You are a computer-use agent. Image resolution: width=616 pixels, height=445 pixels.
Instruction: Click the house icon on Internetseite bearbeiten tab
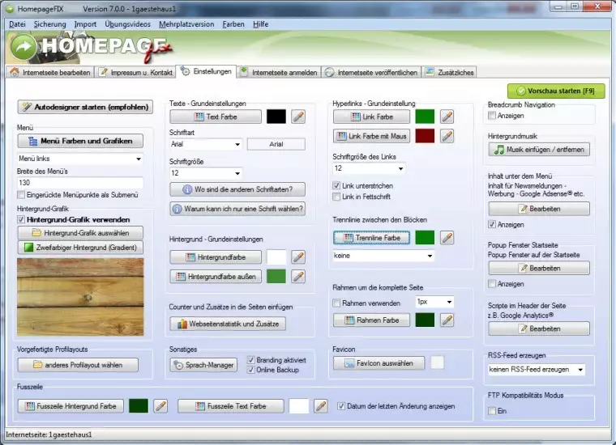[15, 72]
